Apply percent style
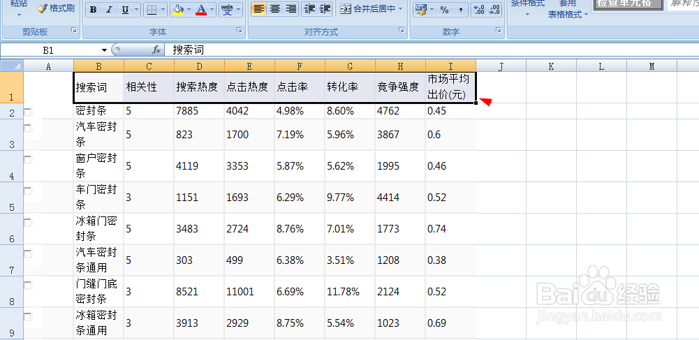Screen dimensions: 699x340 pyautogui.click(x=444, y=9)
